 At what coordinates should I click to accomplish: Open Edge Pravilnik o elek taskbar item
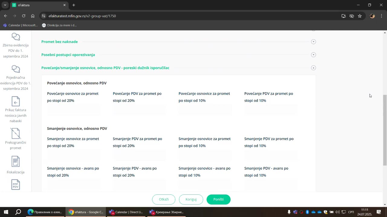tap(45, 212)
